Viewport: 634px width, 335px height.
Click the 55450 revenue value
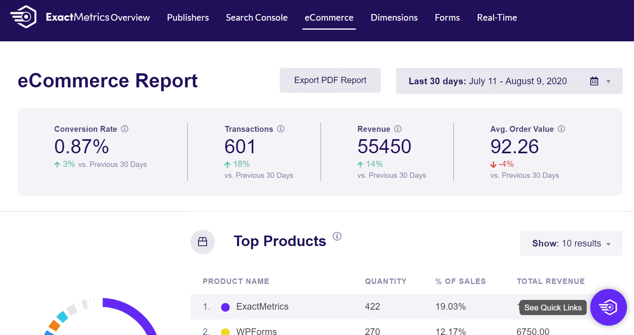click(384, 147)
